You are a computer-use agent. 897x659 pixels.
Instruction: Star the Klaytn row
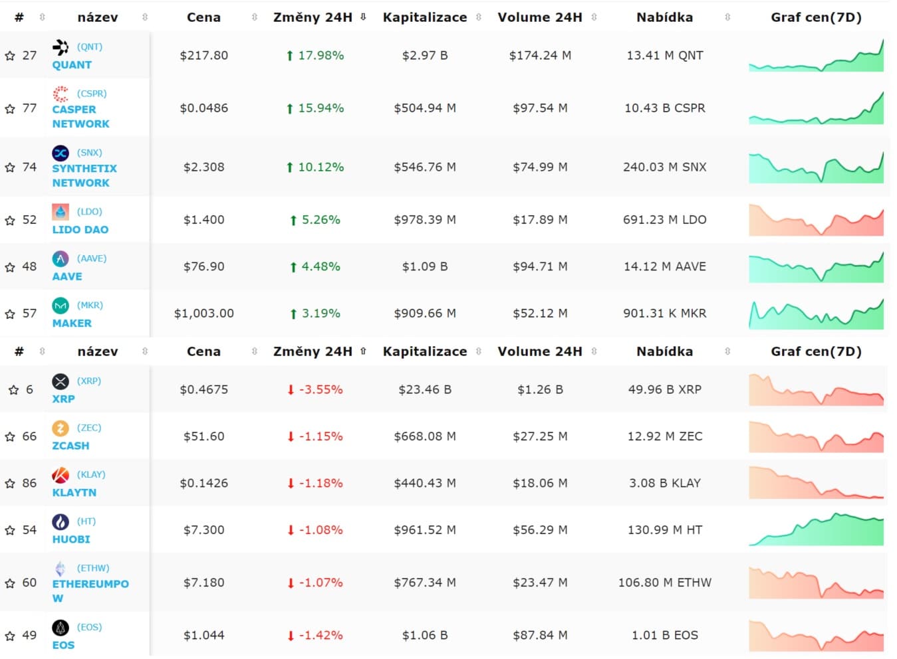tap(10, 484)
